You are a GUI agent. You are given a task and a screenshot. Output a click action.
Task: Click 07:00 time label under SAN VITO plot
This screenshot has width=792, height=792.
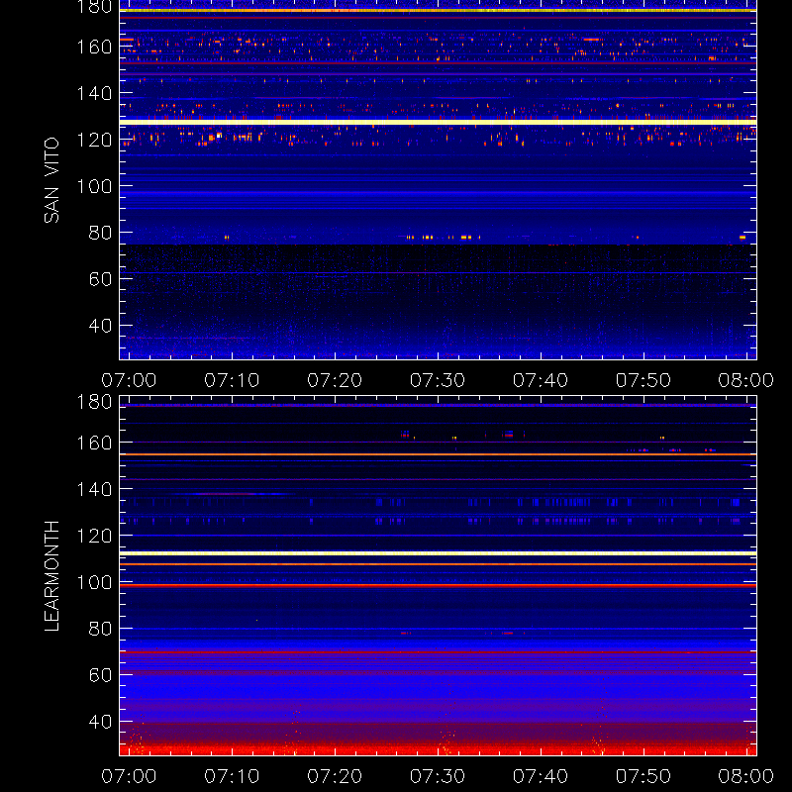click(x=129, y=380)
